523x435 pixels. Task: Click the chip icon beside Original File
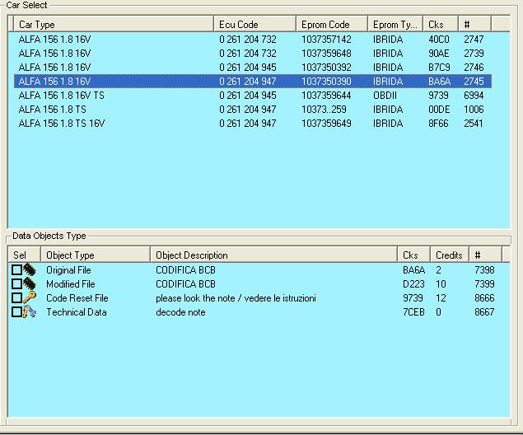point(30,270)
